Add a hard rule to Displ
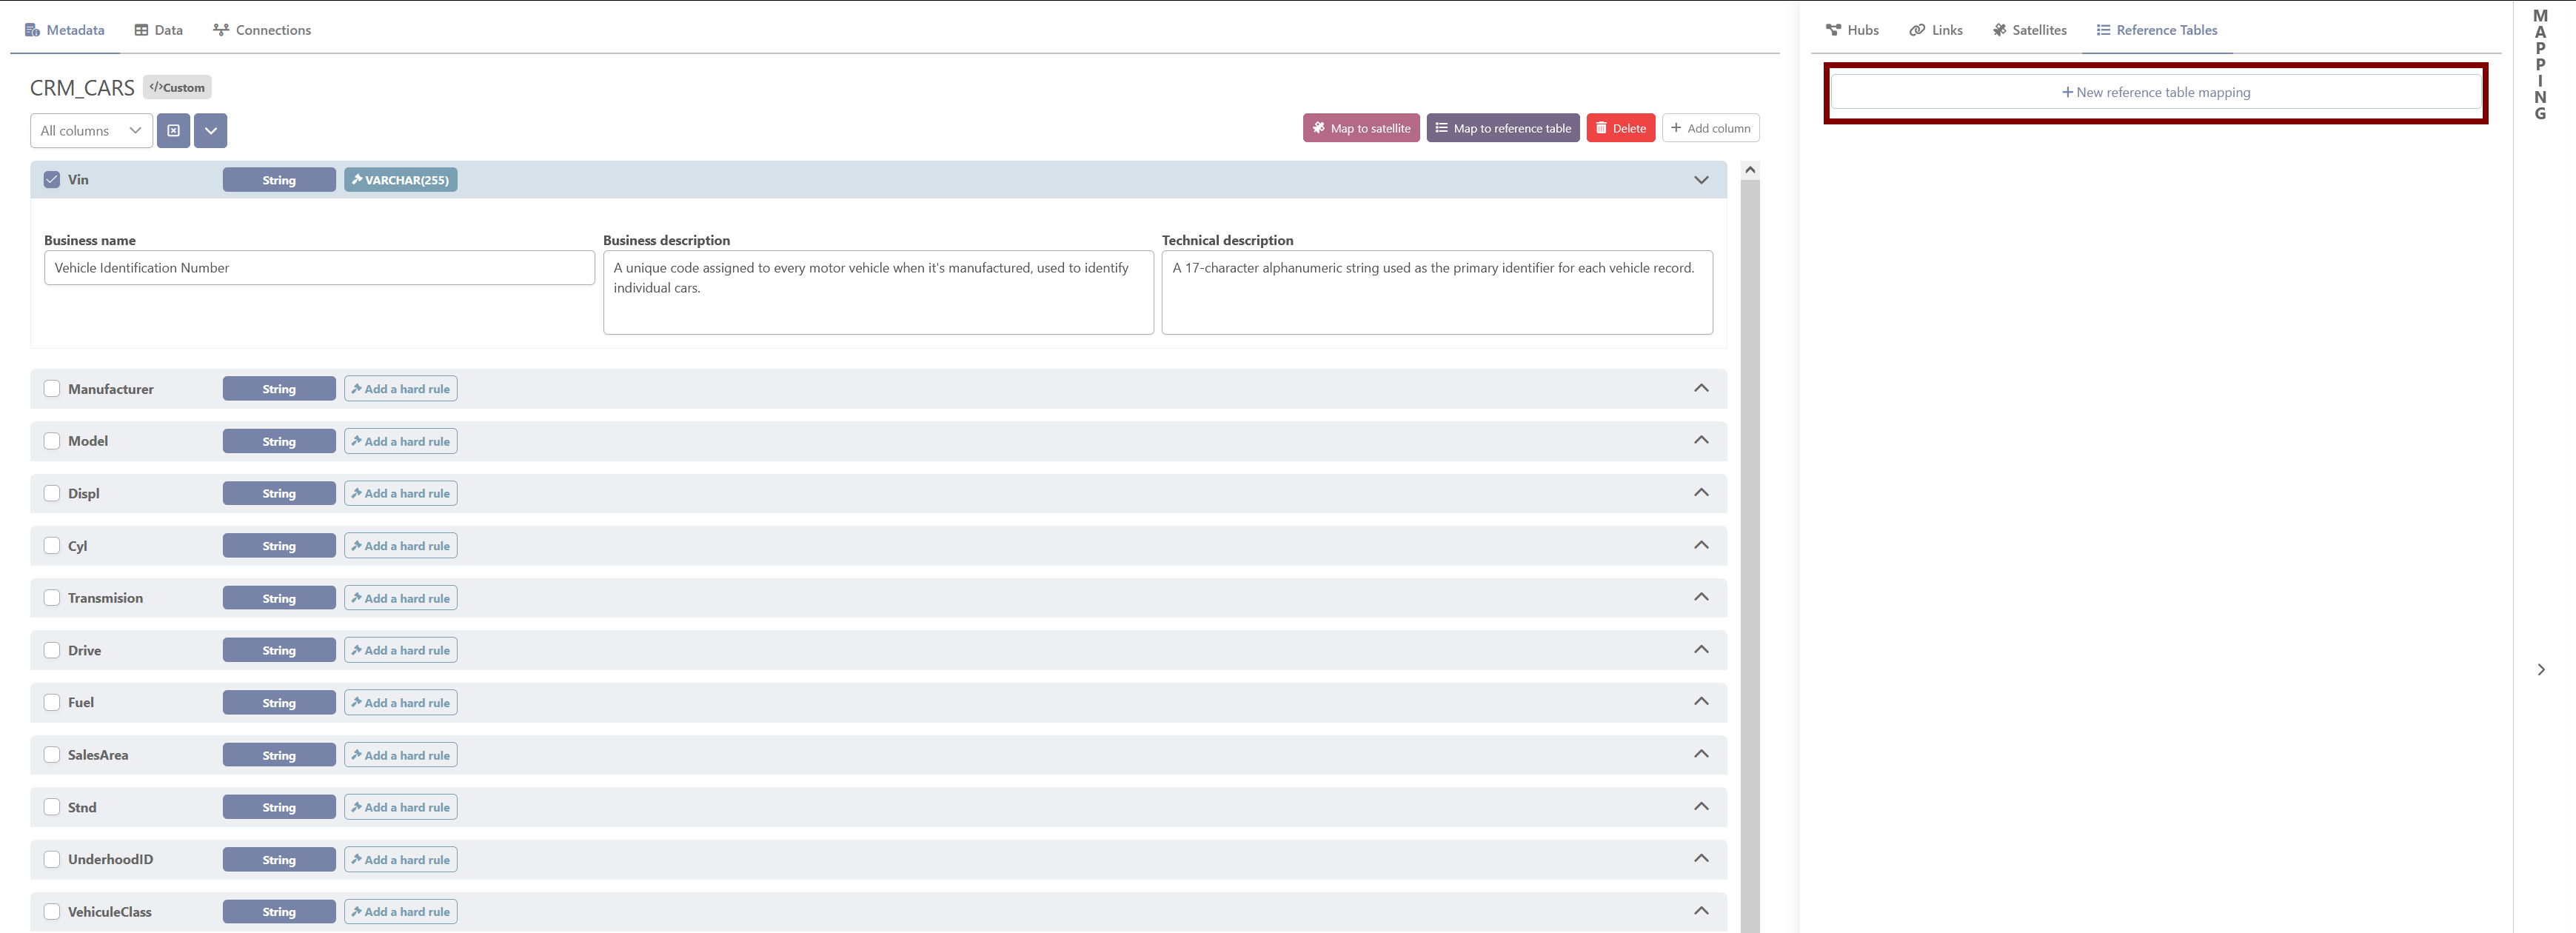The image size is (2576, 933). coord(401,494)
